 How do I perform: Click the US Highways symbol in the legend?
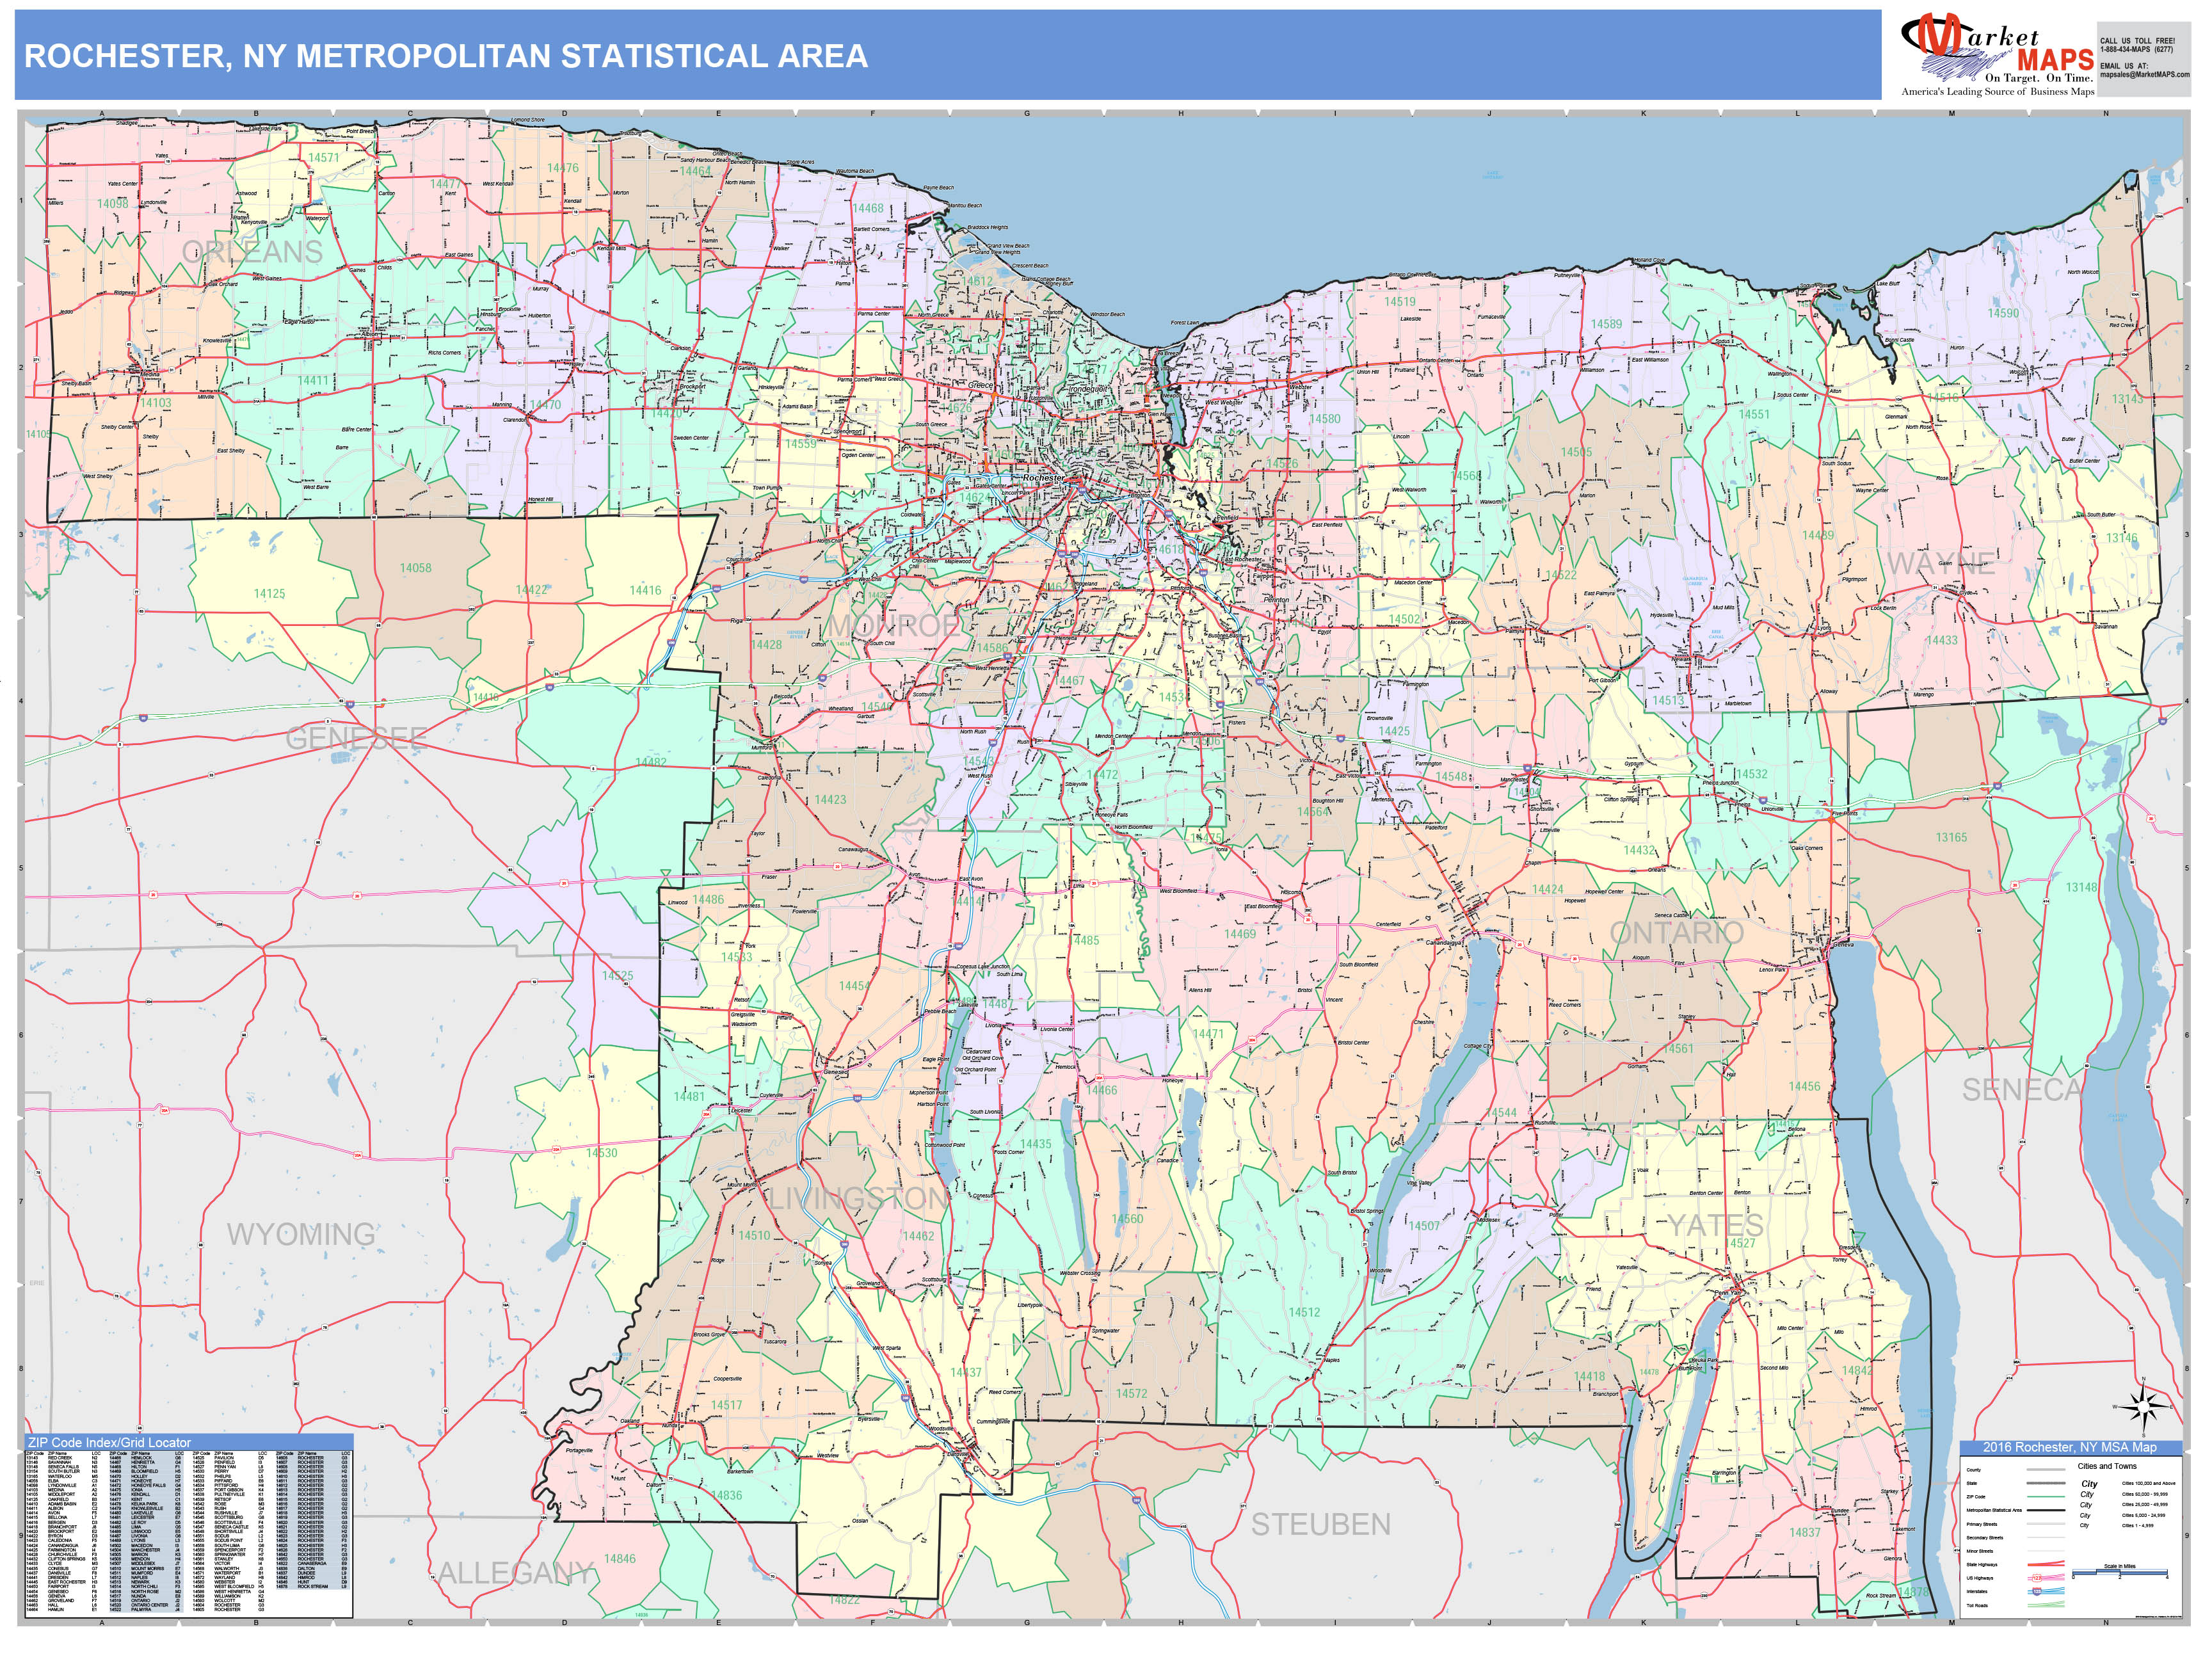[2046, 1578]
